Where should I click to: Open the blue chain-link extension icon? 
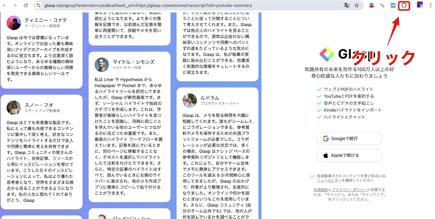[382, 5]
